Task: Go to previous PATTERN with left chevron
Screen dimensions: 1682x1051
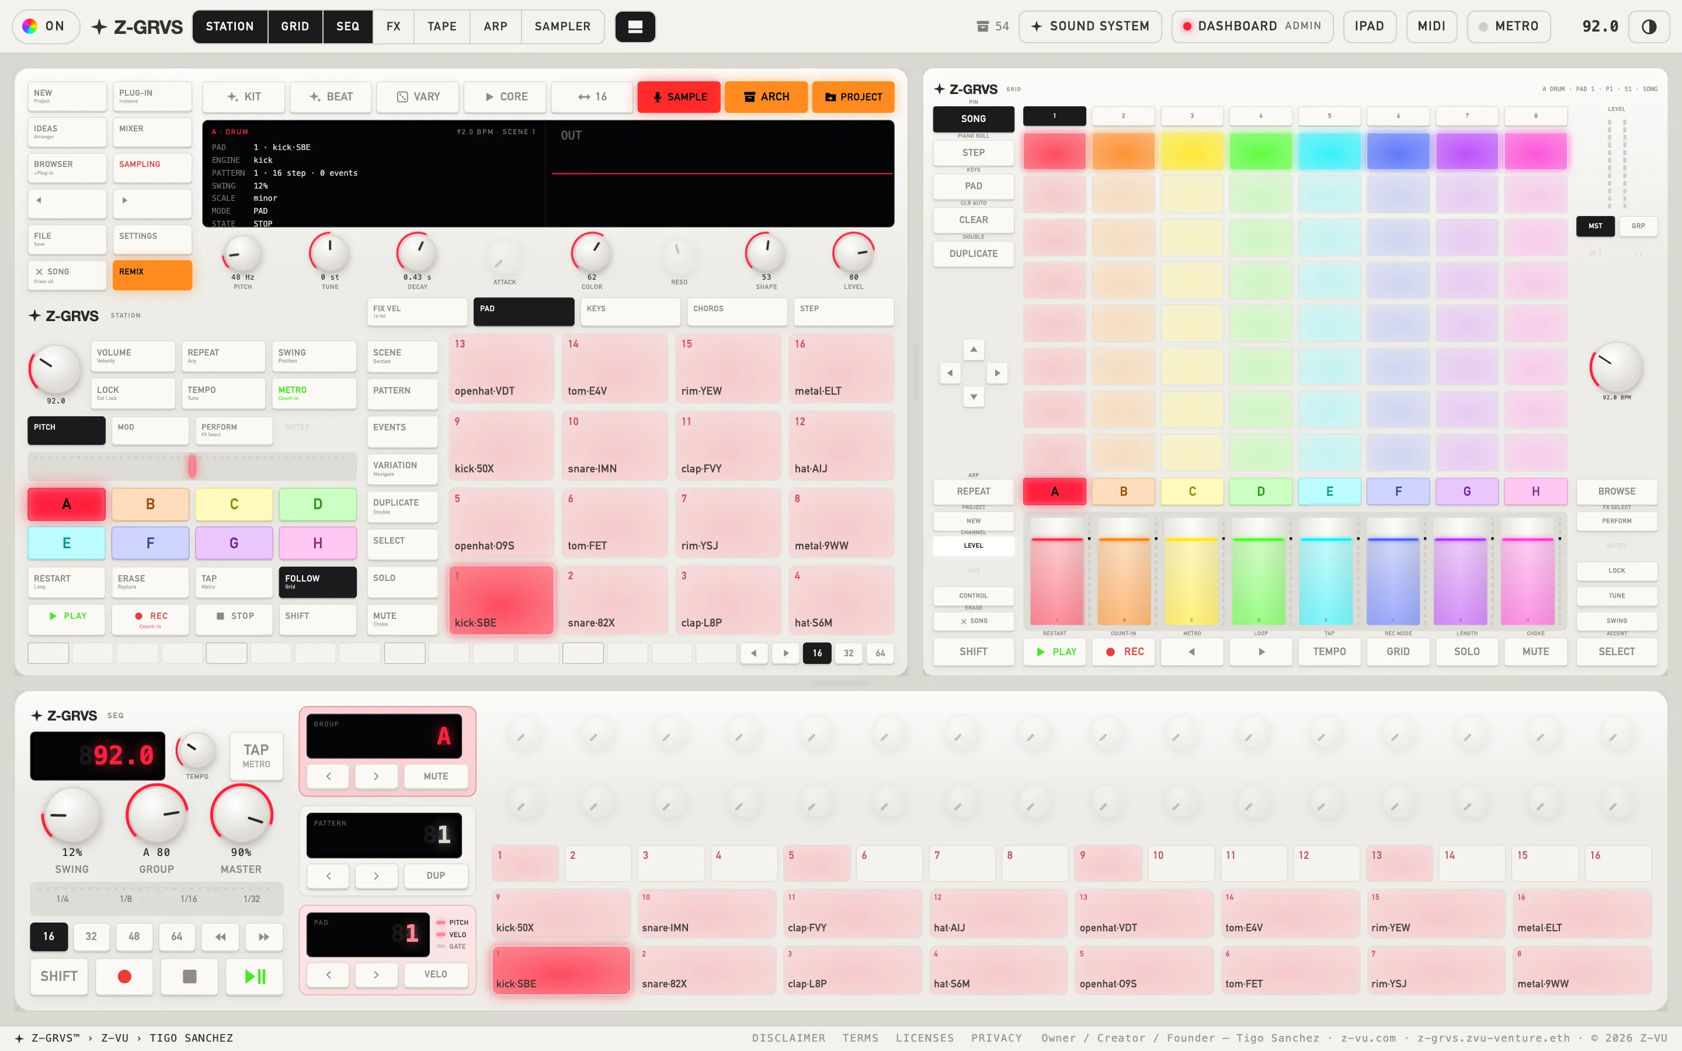Action: [328, 875]
